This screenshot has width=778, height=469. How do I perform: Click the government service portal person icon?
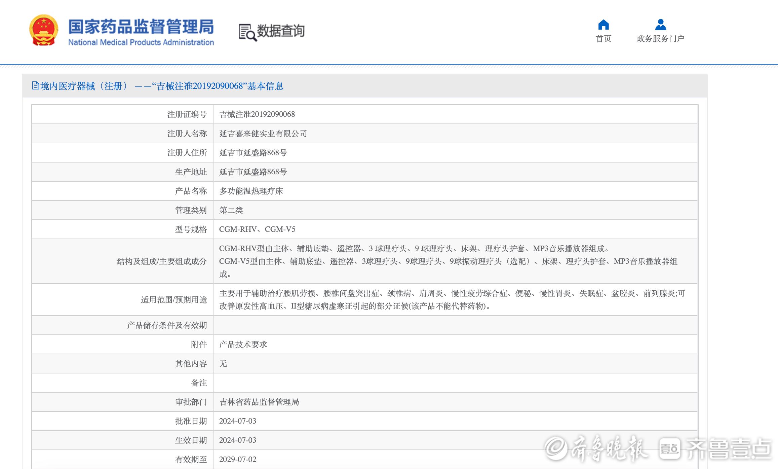[660, 25]
